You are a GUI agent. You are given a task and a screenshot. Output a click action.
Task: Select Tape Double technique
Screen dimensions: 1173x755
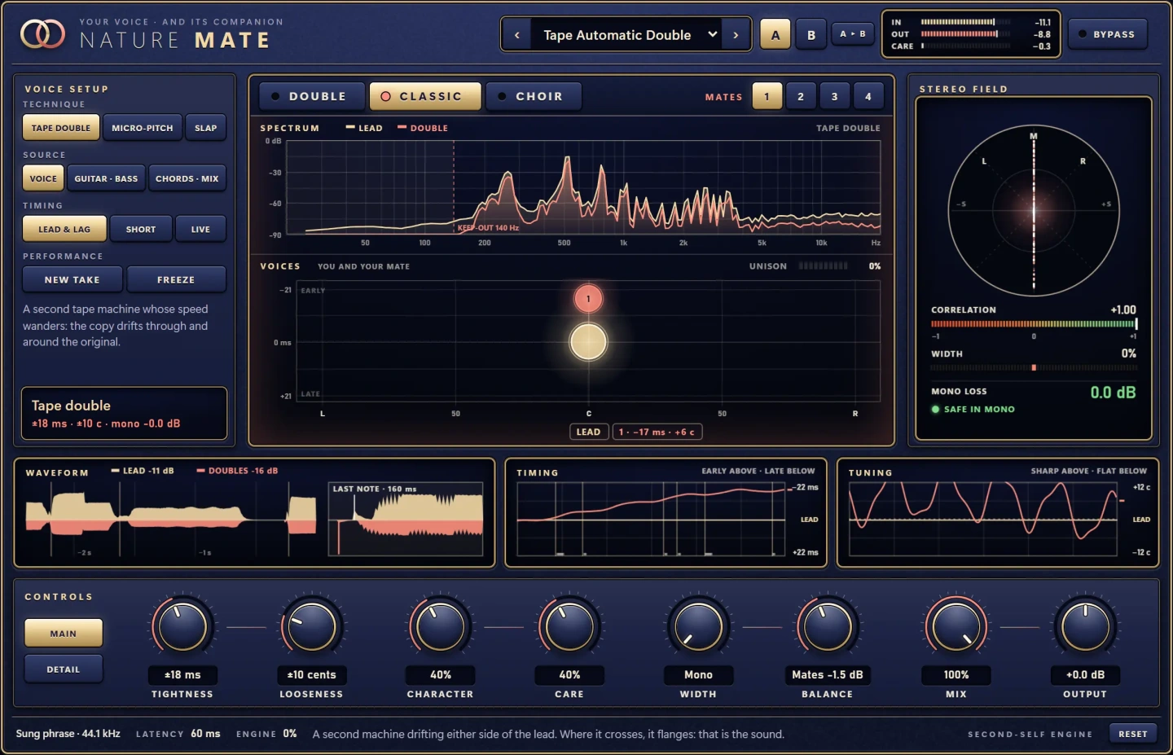[x=61, y=128]
